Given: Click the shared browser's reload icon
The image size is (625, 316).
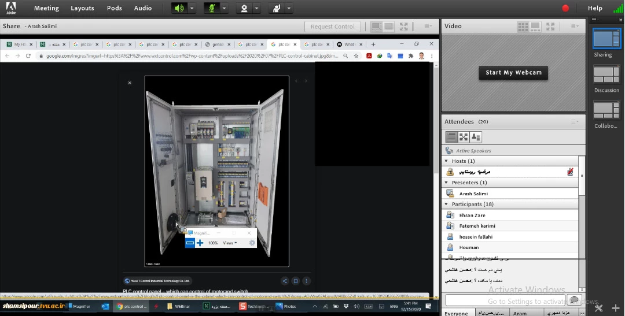Looking at the screenshot, I should pyautogui.click(x=28, y=56).
